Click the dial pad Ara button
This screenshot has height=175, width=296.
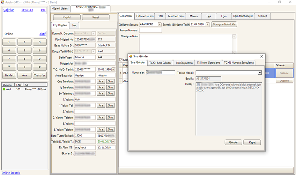(24, 75)
